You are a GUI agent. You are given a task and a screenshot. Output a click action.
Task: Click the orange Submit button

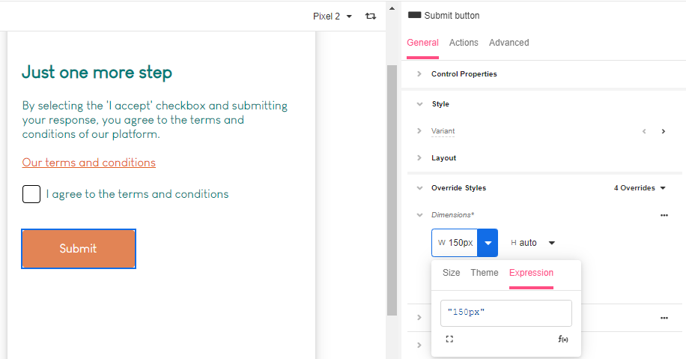[79, 249]
